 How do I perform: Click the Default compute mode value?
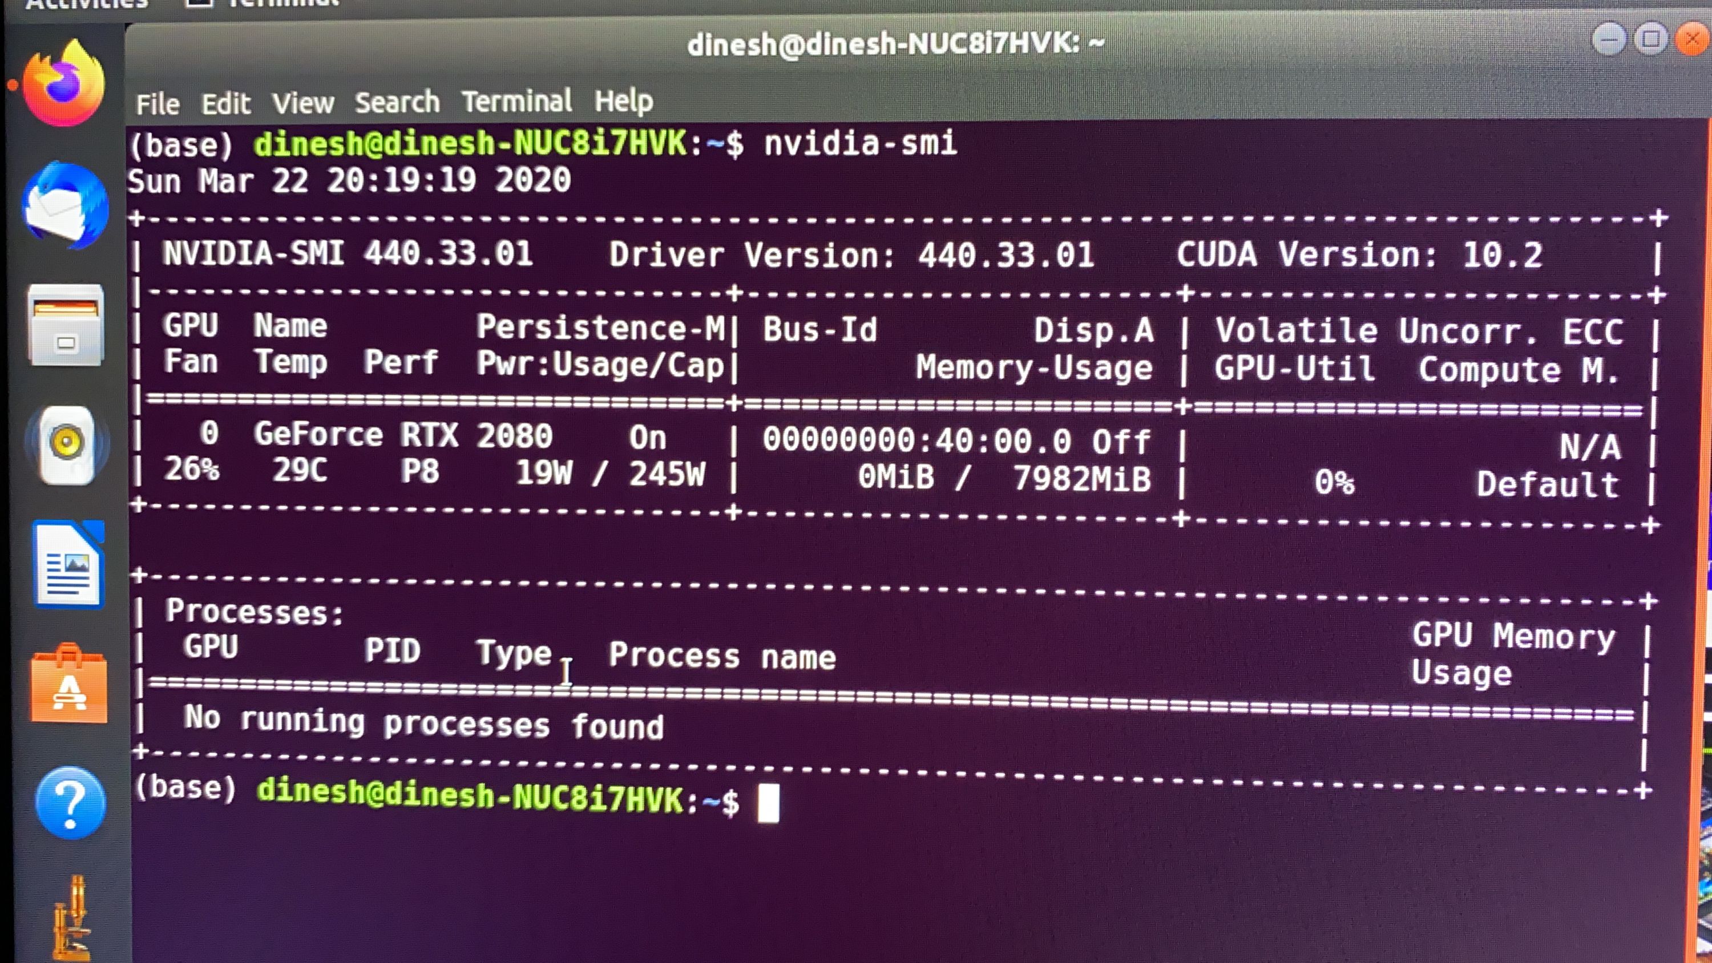(x=1548, y=484)
